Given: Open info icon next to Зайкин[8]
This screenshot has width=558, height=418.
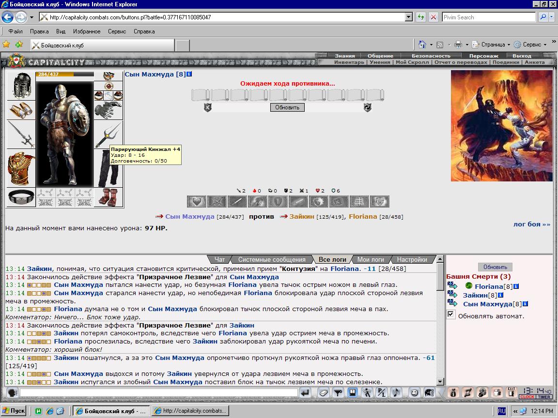Looking at the screenshot, I should (500, 295).
